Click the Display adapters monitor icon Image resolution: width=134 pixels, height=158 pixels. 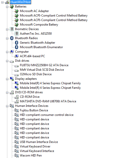tap(12, 79)
